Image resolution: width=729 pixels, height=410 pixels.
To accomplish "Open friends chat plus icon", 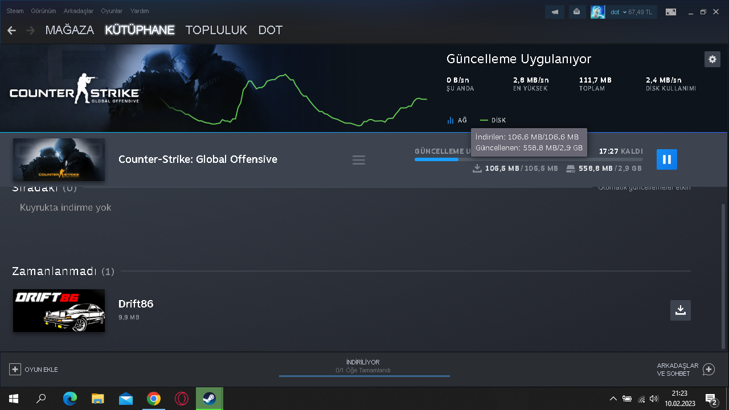I will (x=708, y=370).
